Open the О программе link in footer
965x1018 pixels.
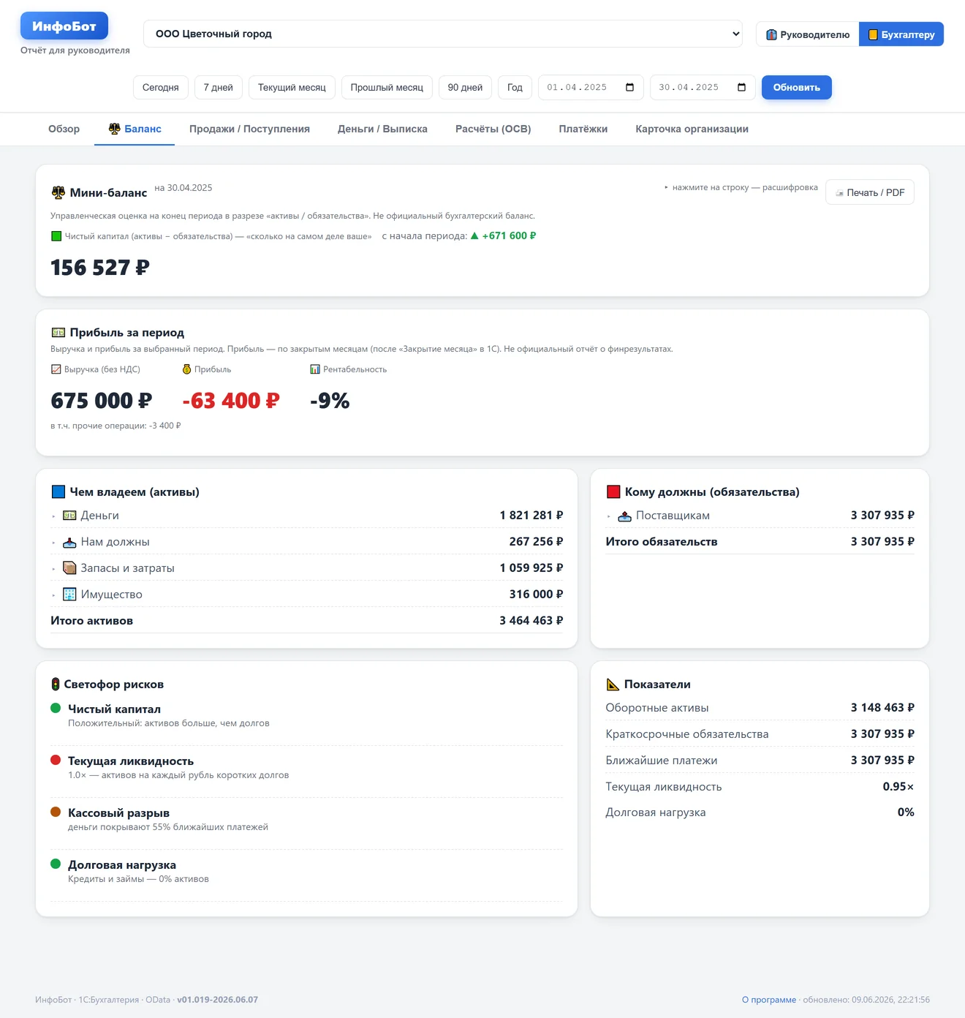[x=768, y=1000]
